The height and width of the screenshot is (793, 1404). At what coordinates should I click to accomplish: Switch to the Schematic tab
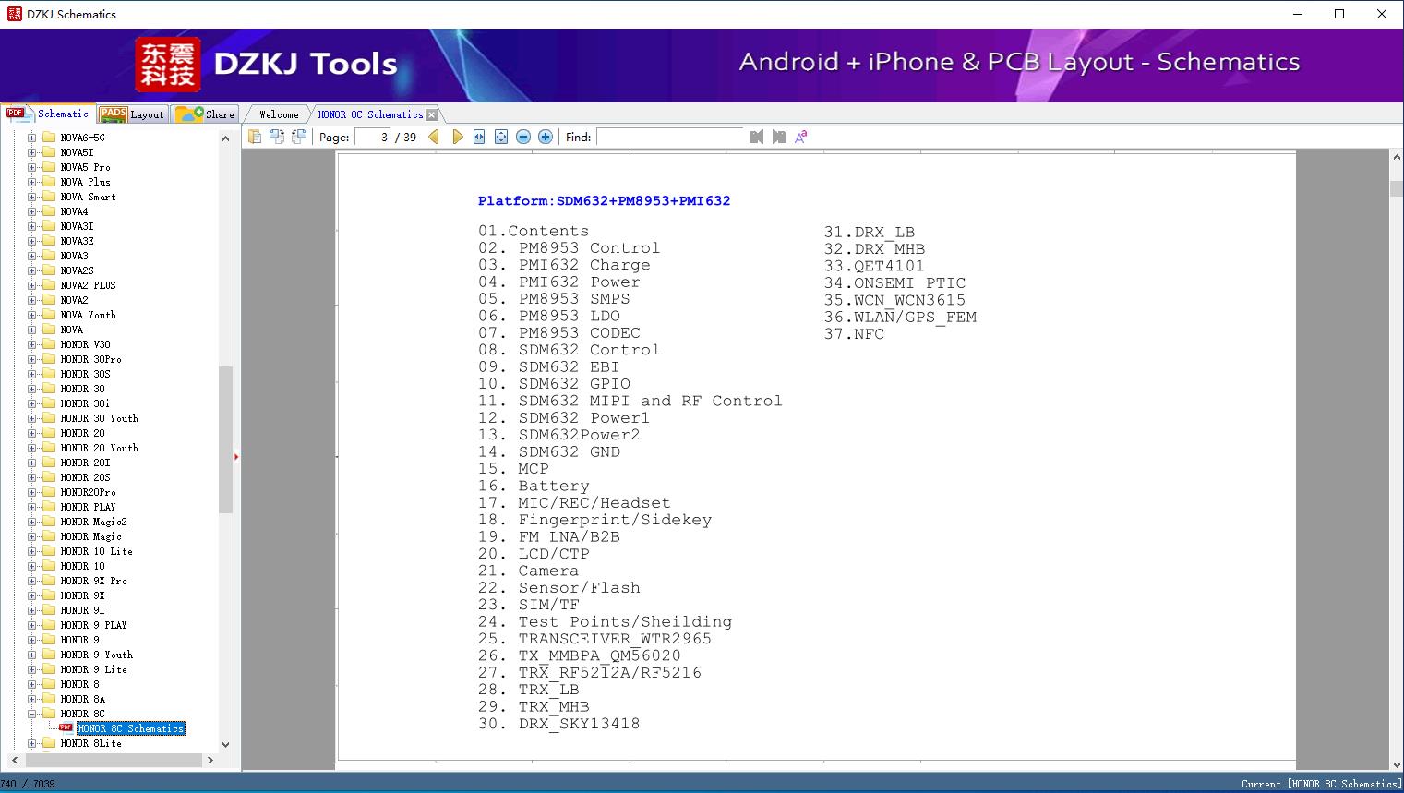(48, 114)
